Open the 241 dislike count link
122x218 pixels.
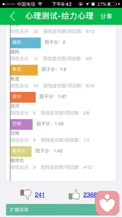(x=40, y=195)
